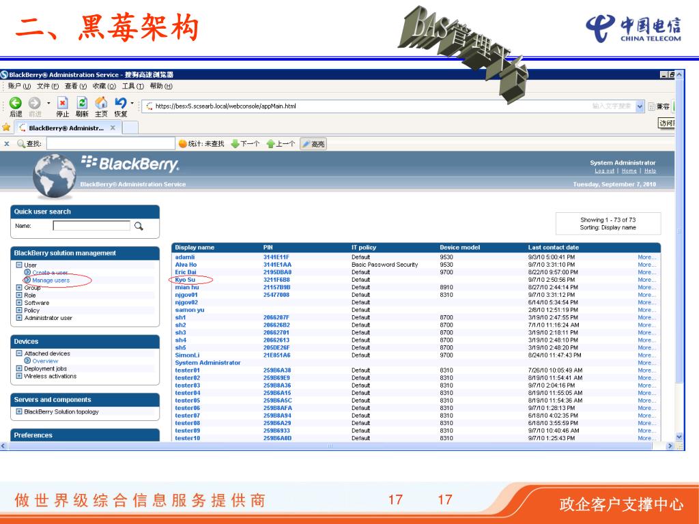Expand the Role tree node

pyautogui.click(x=19, y=295)
